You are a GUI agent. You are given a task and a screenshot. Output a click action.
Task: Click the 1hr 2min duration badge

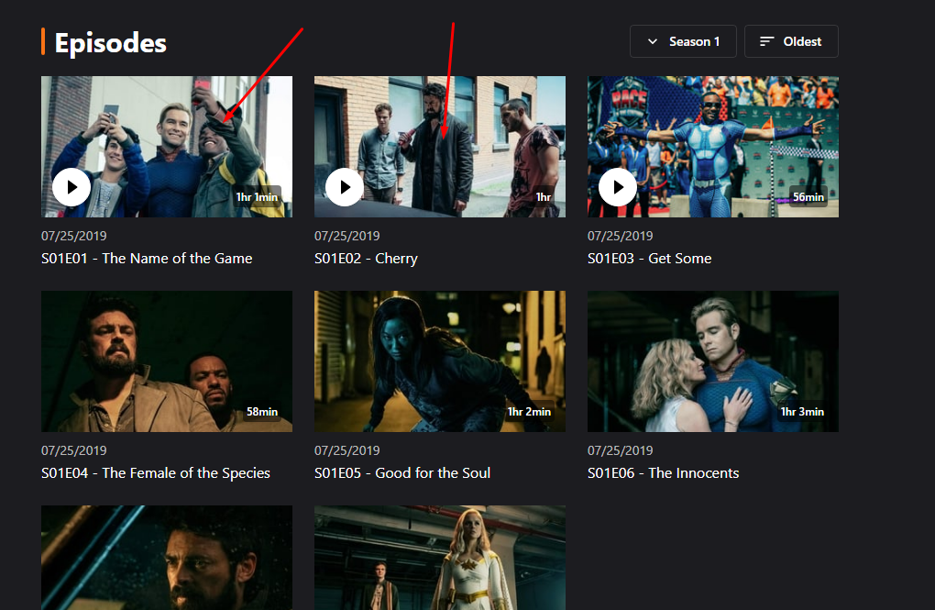pyautogui.click(x=530, y=412)
